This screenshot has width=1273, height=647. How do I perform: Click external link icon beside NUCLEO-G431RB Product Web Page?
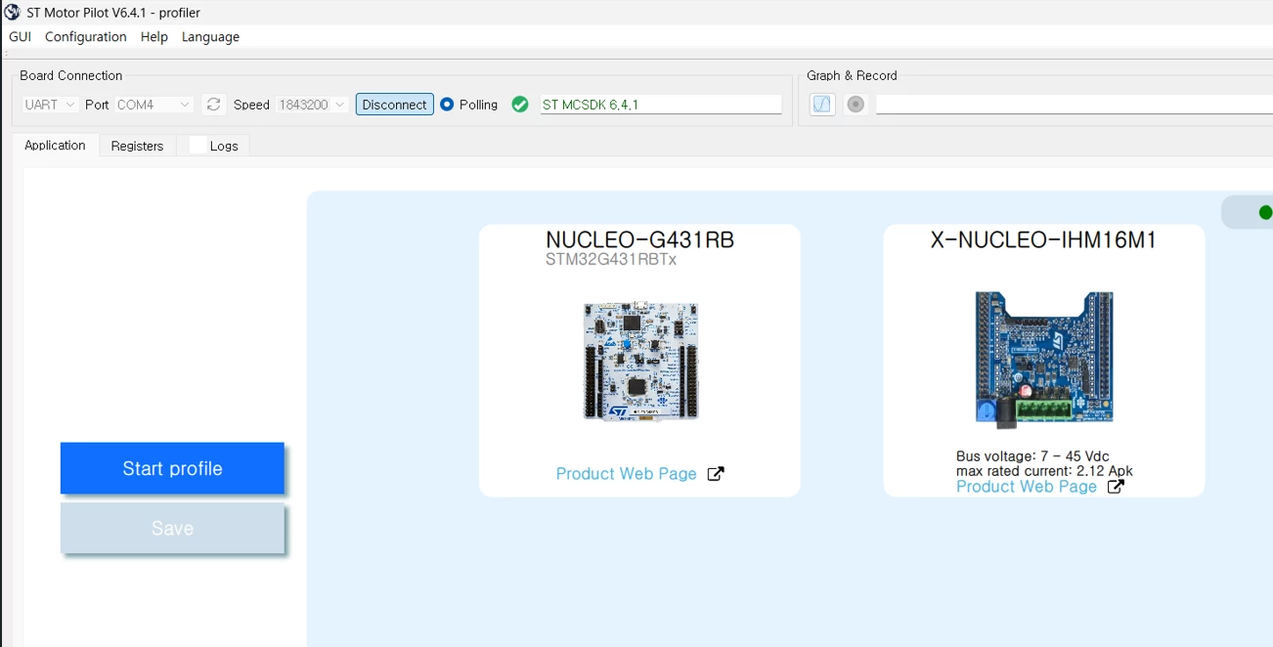click(x=716, y=474)
